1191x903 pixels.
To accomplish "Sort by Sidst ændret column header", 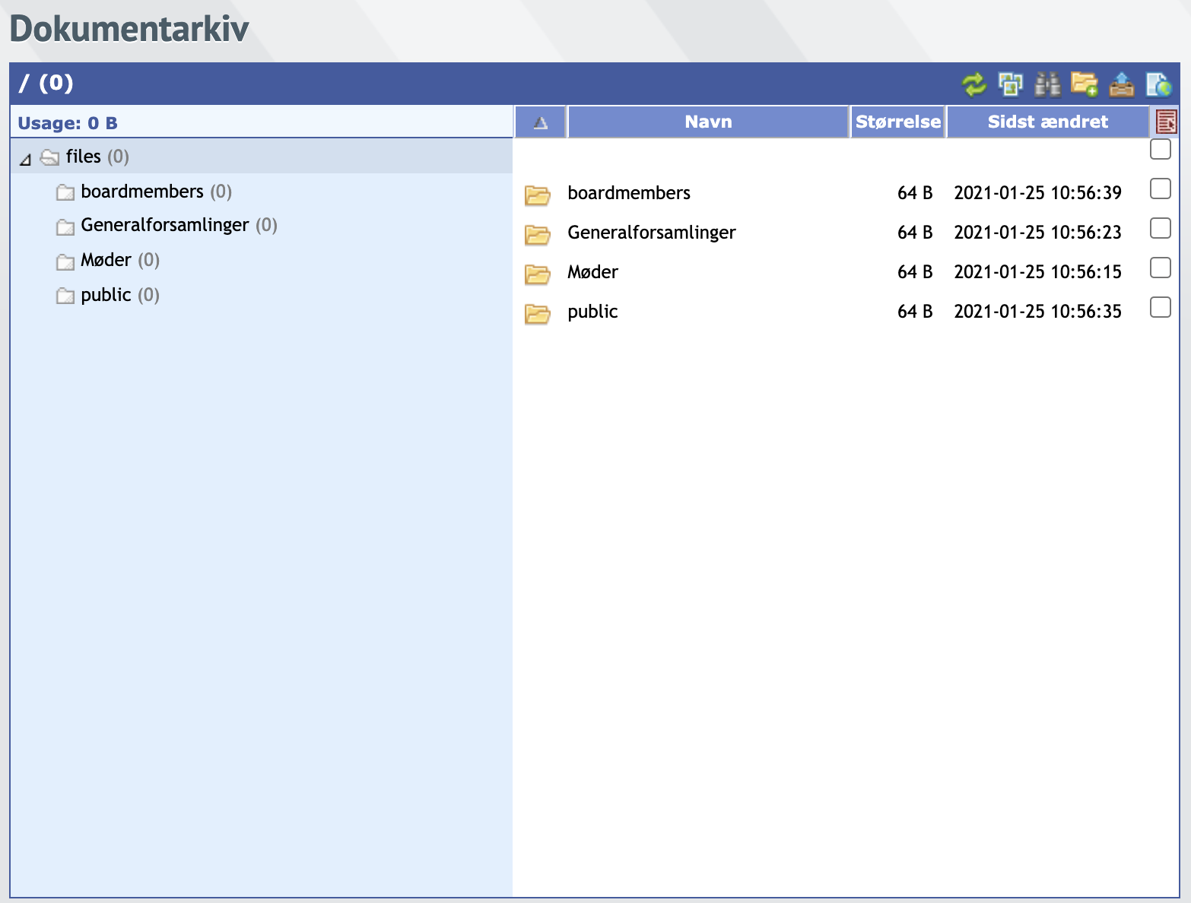I will 1047,122.
